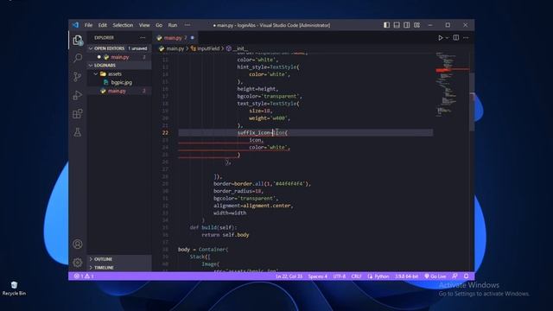Open Recycle Bin on the desktop
The image size is (553, 311).
14,288
